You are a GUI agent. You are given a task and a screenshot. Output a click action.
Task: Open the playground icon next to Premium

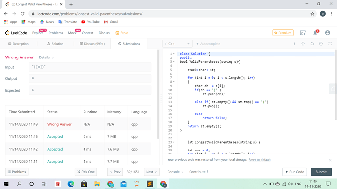[303, 33]
